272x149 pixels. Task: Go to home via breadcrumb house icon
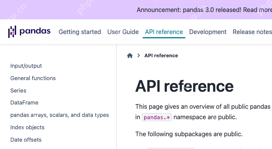130,55
